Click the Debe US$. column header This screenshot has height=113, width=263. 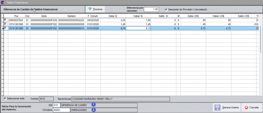coord(193,16)
